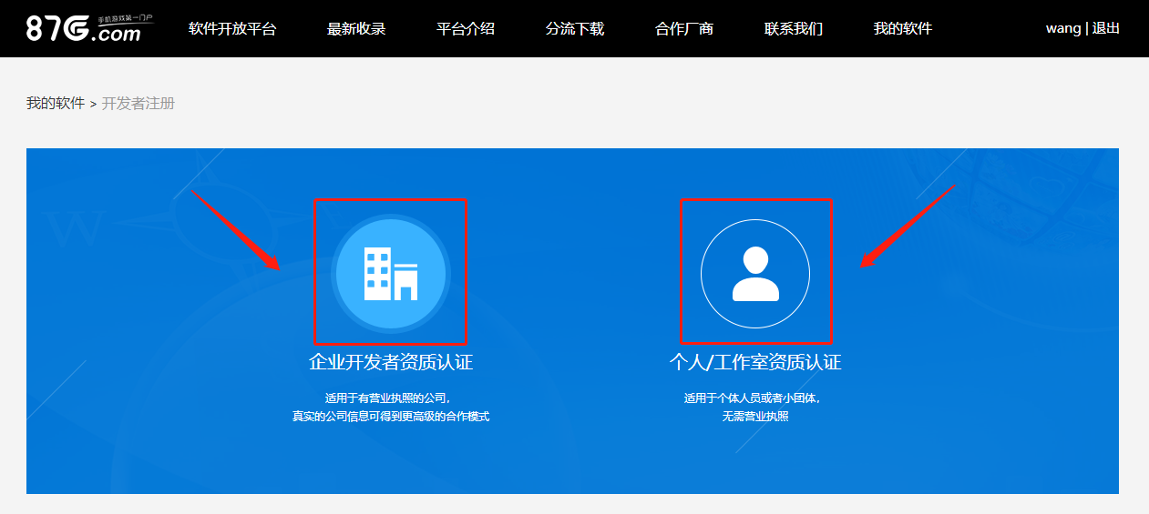Click the 适用于有营业执照的公司 description line
This screenshot has width=1149, height=514.
pyautogui.click(x=390, y=398)
